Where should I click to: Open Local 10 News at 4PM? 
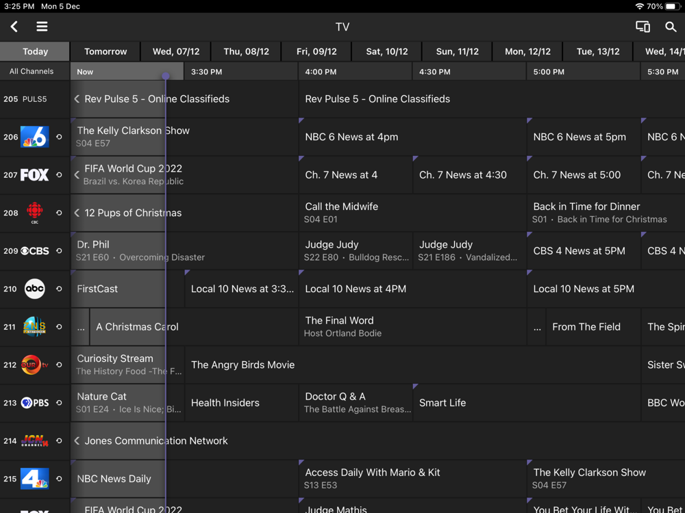412,289
